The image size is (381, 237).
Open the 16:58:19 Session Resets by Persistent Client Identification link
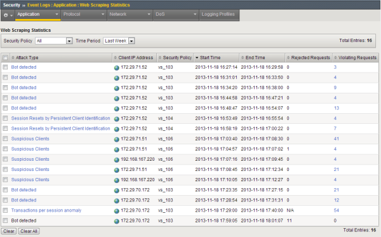coord(60,128)
